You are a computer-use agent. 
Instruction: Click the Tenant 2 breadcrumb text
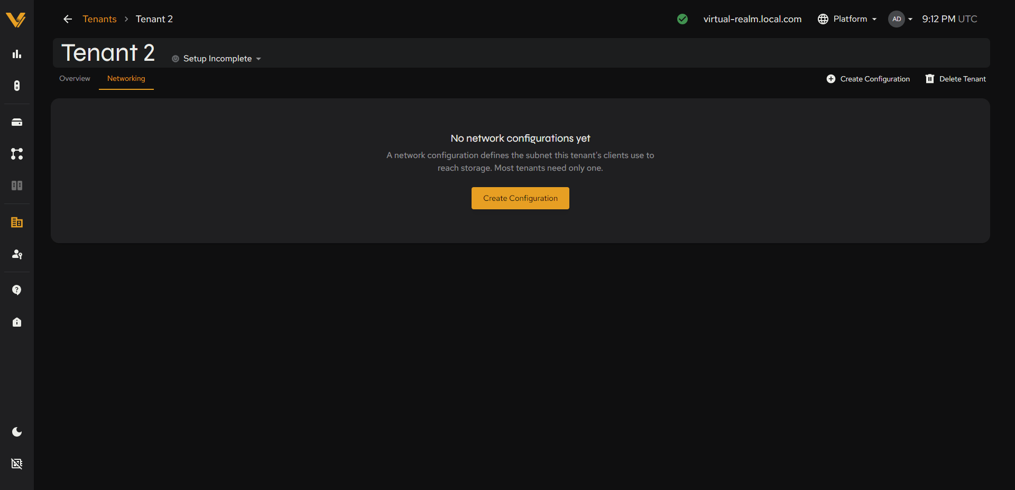[x=154, y=19]
